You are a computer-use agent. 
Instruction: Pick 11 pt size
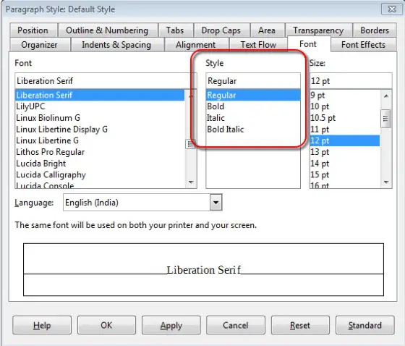coord(345,129)
